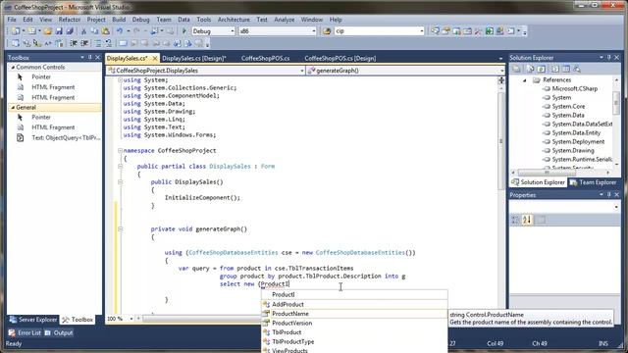
Task: Properties icon in Solution Explorer toolbar
Action: [x=516, y=70]
